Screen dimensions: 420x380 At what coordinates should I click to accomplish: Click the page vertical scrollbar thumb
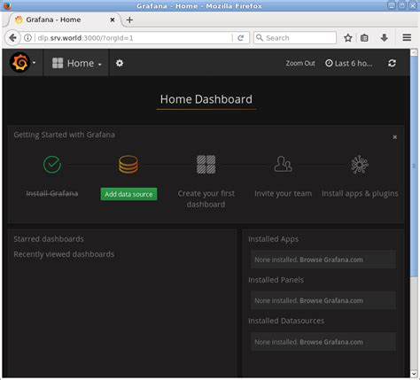point(414,167)
